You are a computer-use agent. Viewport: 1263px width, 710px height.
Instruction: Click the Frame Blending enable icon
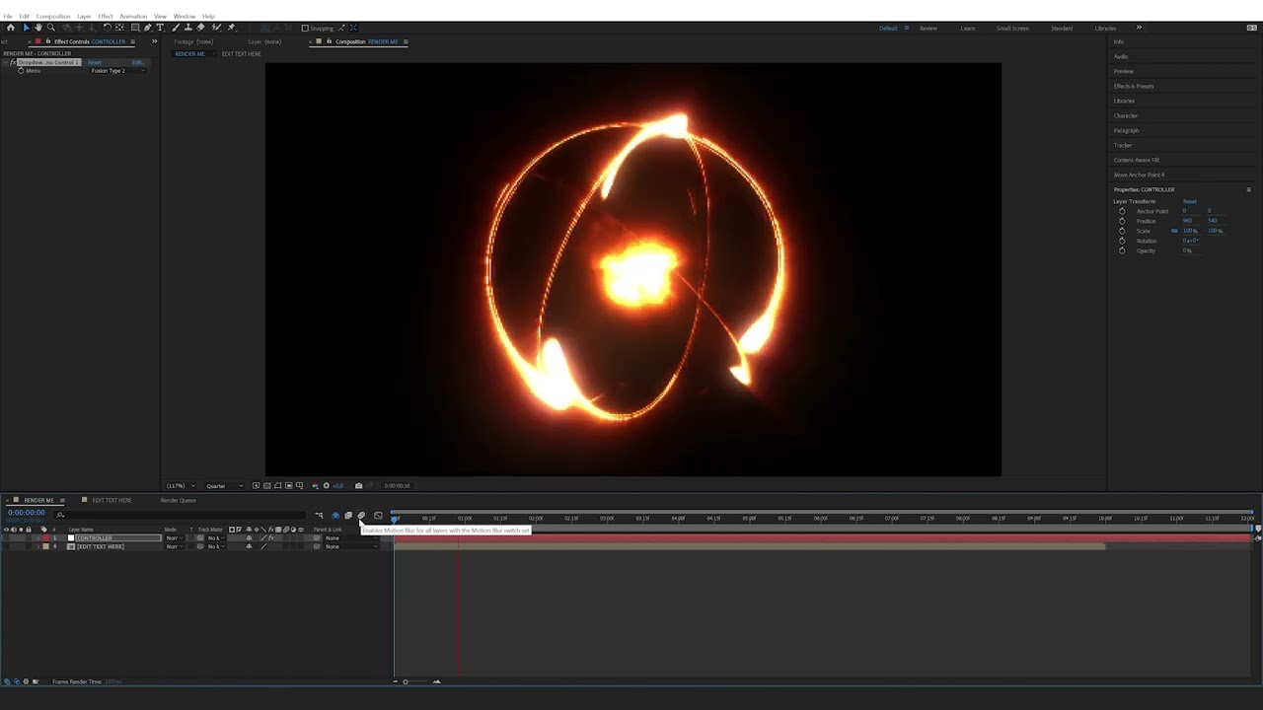click(x=347, y=516)
